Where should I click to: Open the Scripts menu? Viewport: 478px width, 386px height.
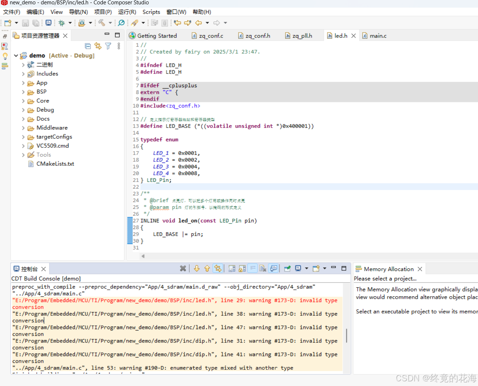[x=151, y=12]
